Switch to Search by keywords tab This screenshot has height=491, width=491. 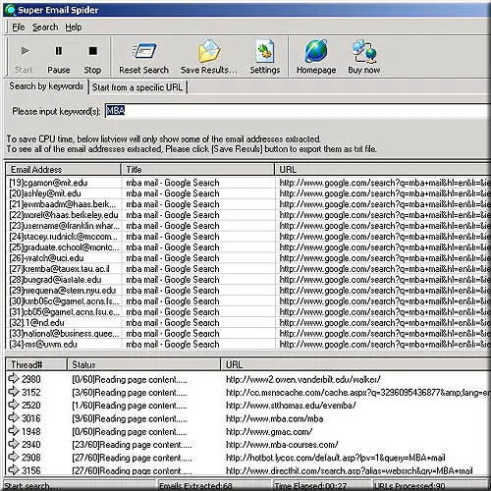pyautogui.click(x=46, y=86)
